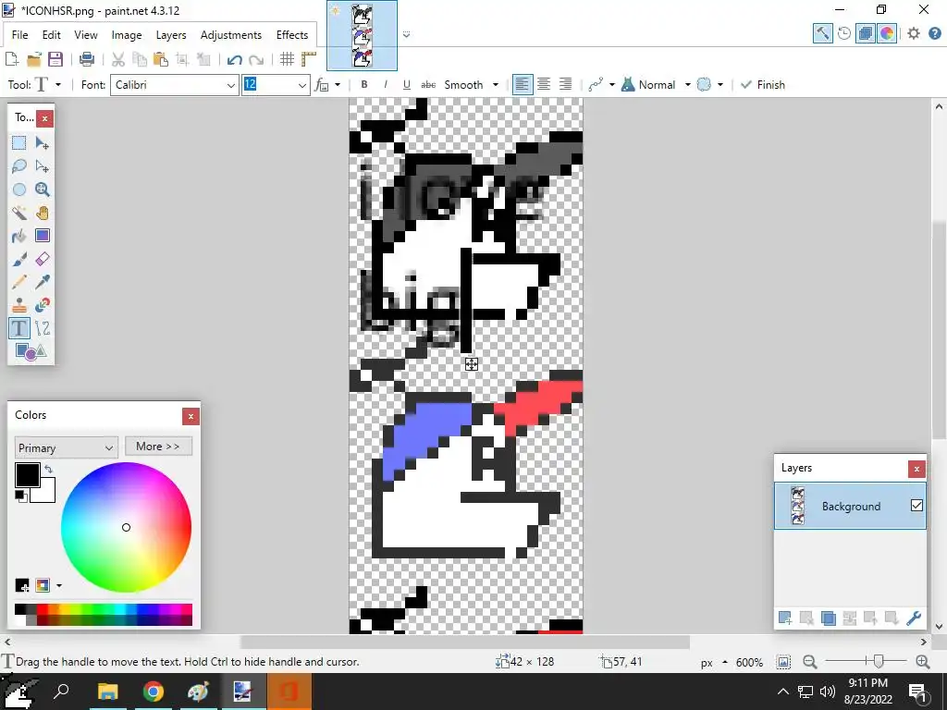Select the Color Picker eyedropper tool

[43, 282]
